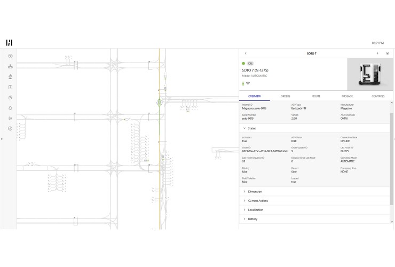
Task: Click the SOTO 7 panel title
Action: coord(312,53)
